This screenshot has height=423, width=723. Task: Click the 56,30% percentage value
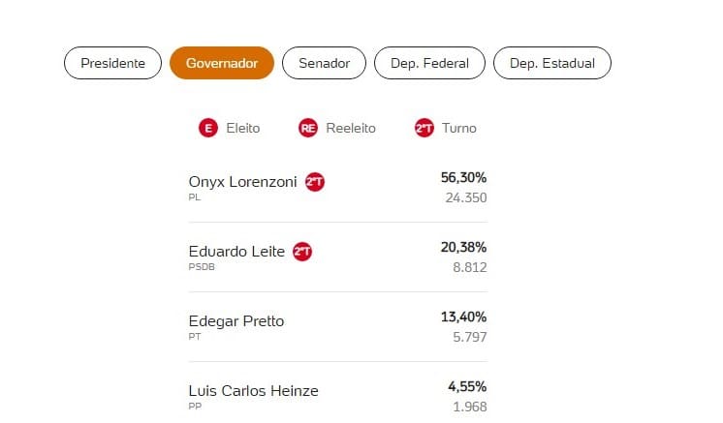[463, 178]
